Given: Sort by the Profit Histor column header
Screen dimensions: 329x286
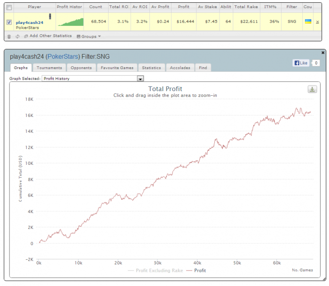Looking at the screenshot, I should pos(70,7).
